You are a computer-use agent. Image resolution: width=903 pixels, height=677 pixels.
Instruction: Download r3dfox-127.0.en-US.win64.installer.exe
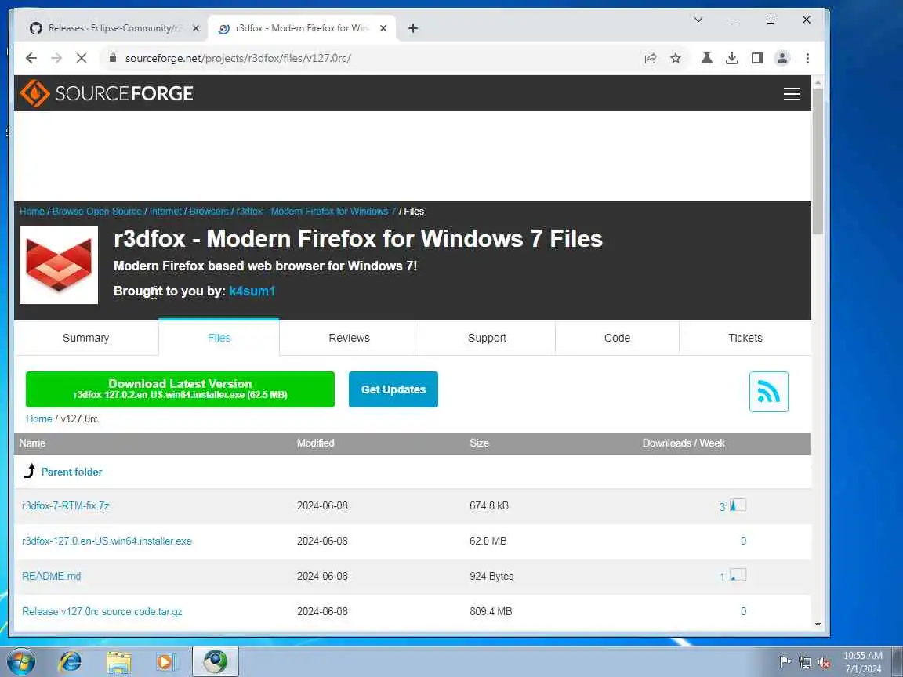(x=107, y=541)
